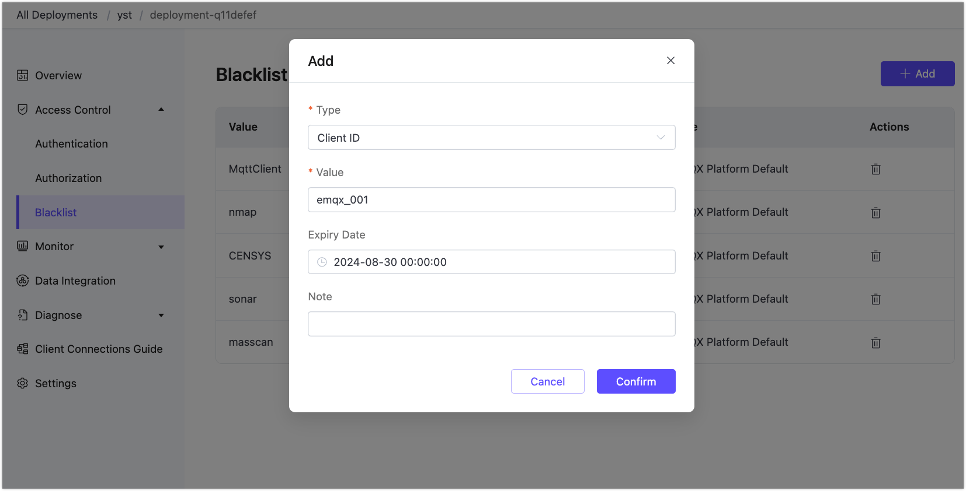Expand the Monitor sidebar section
This screenshot has width=966, height=491.
tap(161, 247)
